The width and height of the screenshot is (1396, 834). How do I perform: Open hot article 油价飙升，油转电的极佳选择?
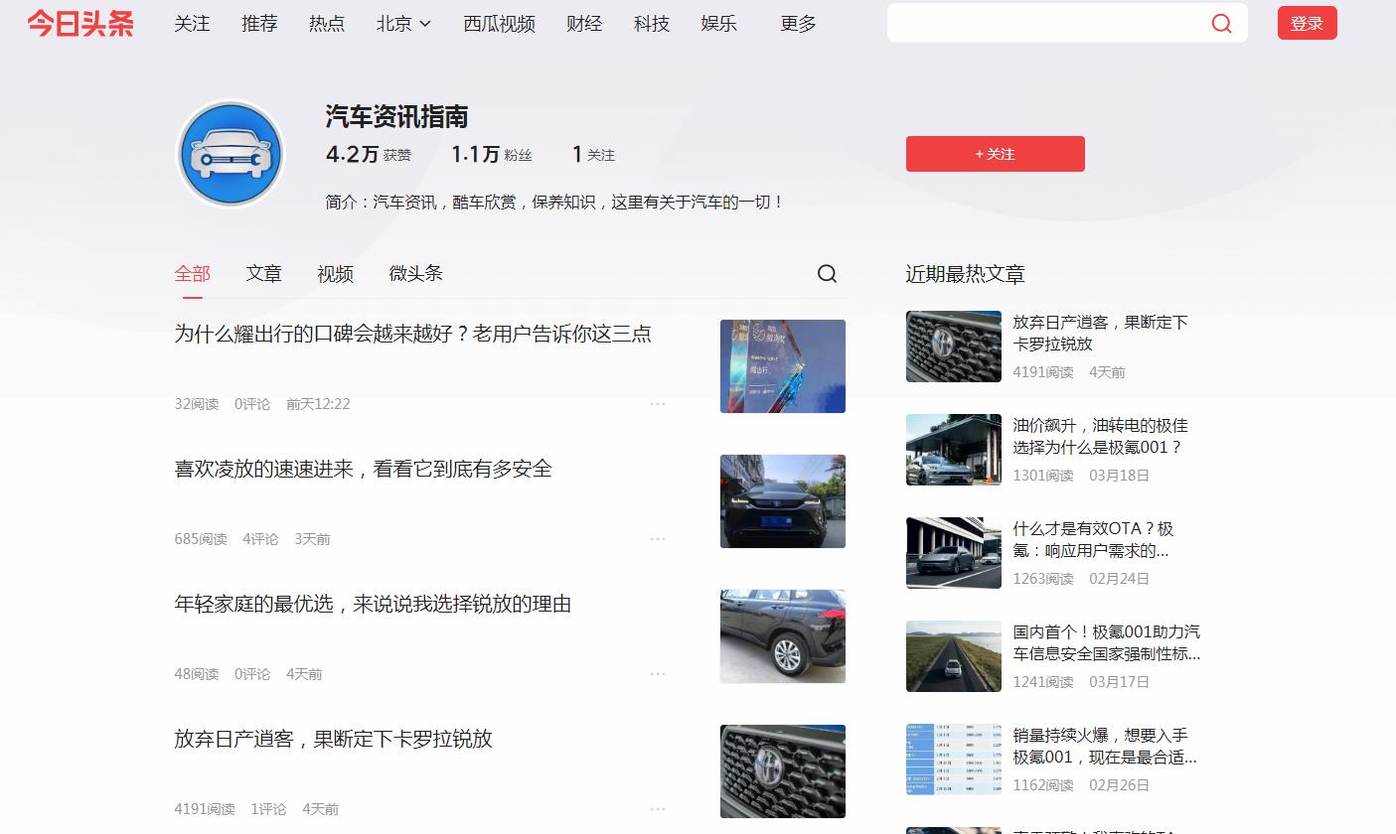[1100, 436]
